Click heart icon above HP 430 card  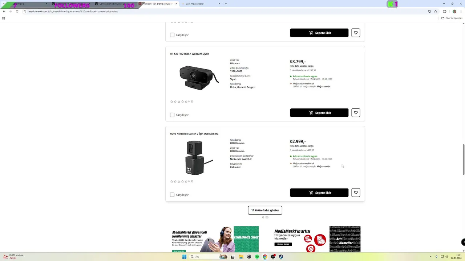coord(356,33)
